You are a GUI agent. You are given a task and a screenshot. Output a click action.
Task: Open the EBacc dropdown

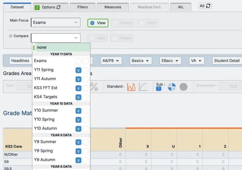click(x=170, y=61)
